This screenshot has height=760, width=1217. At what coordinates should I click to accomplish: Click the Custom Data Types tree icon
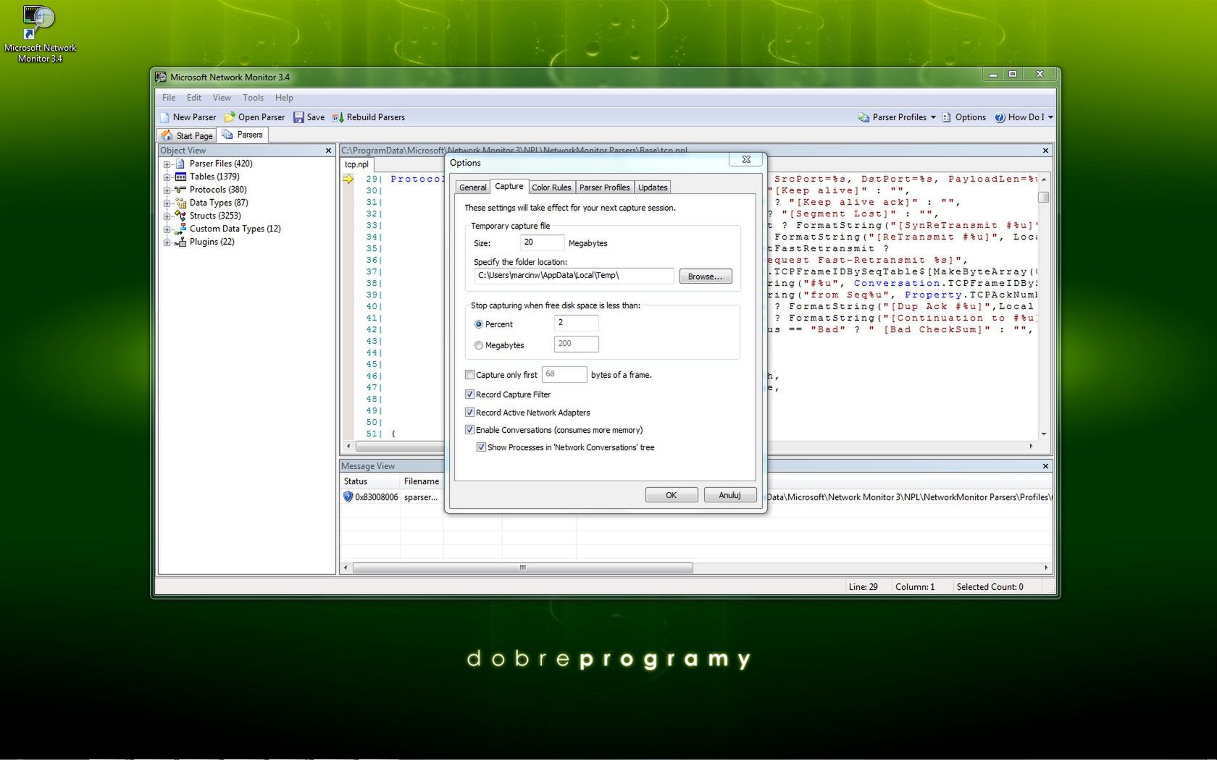(x=180, y=229)
